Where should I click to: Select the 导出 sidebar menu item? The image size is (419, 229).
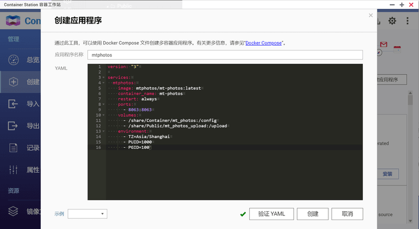(x=20, y=125)
